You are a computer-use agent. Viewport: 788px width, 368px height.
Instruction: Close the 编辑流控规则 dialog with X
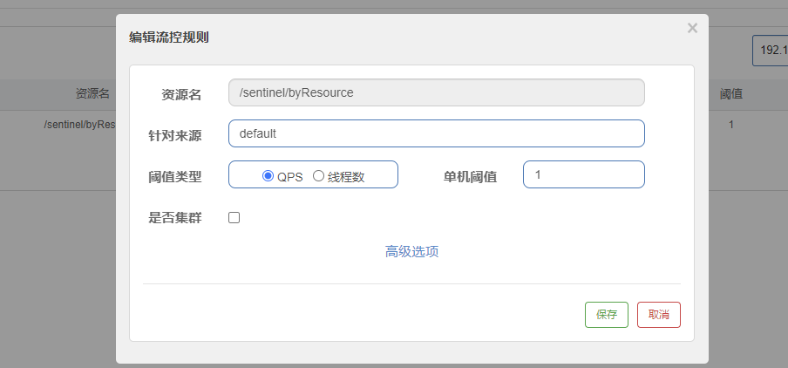(692, 28)
